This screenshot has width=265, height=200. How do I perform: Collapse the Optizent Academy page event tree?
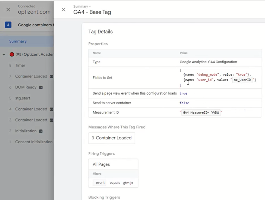4,55
